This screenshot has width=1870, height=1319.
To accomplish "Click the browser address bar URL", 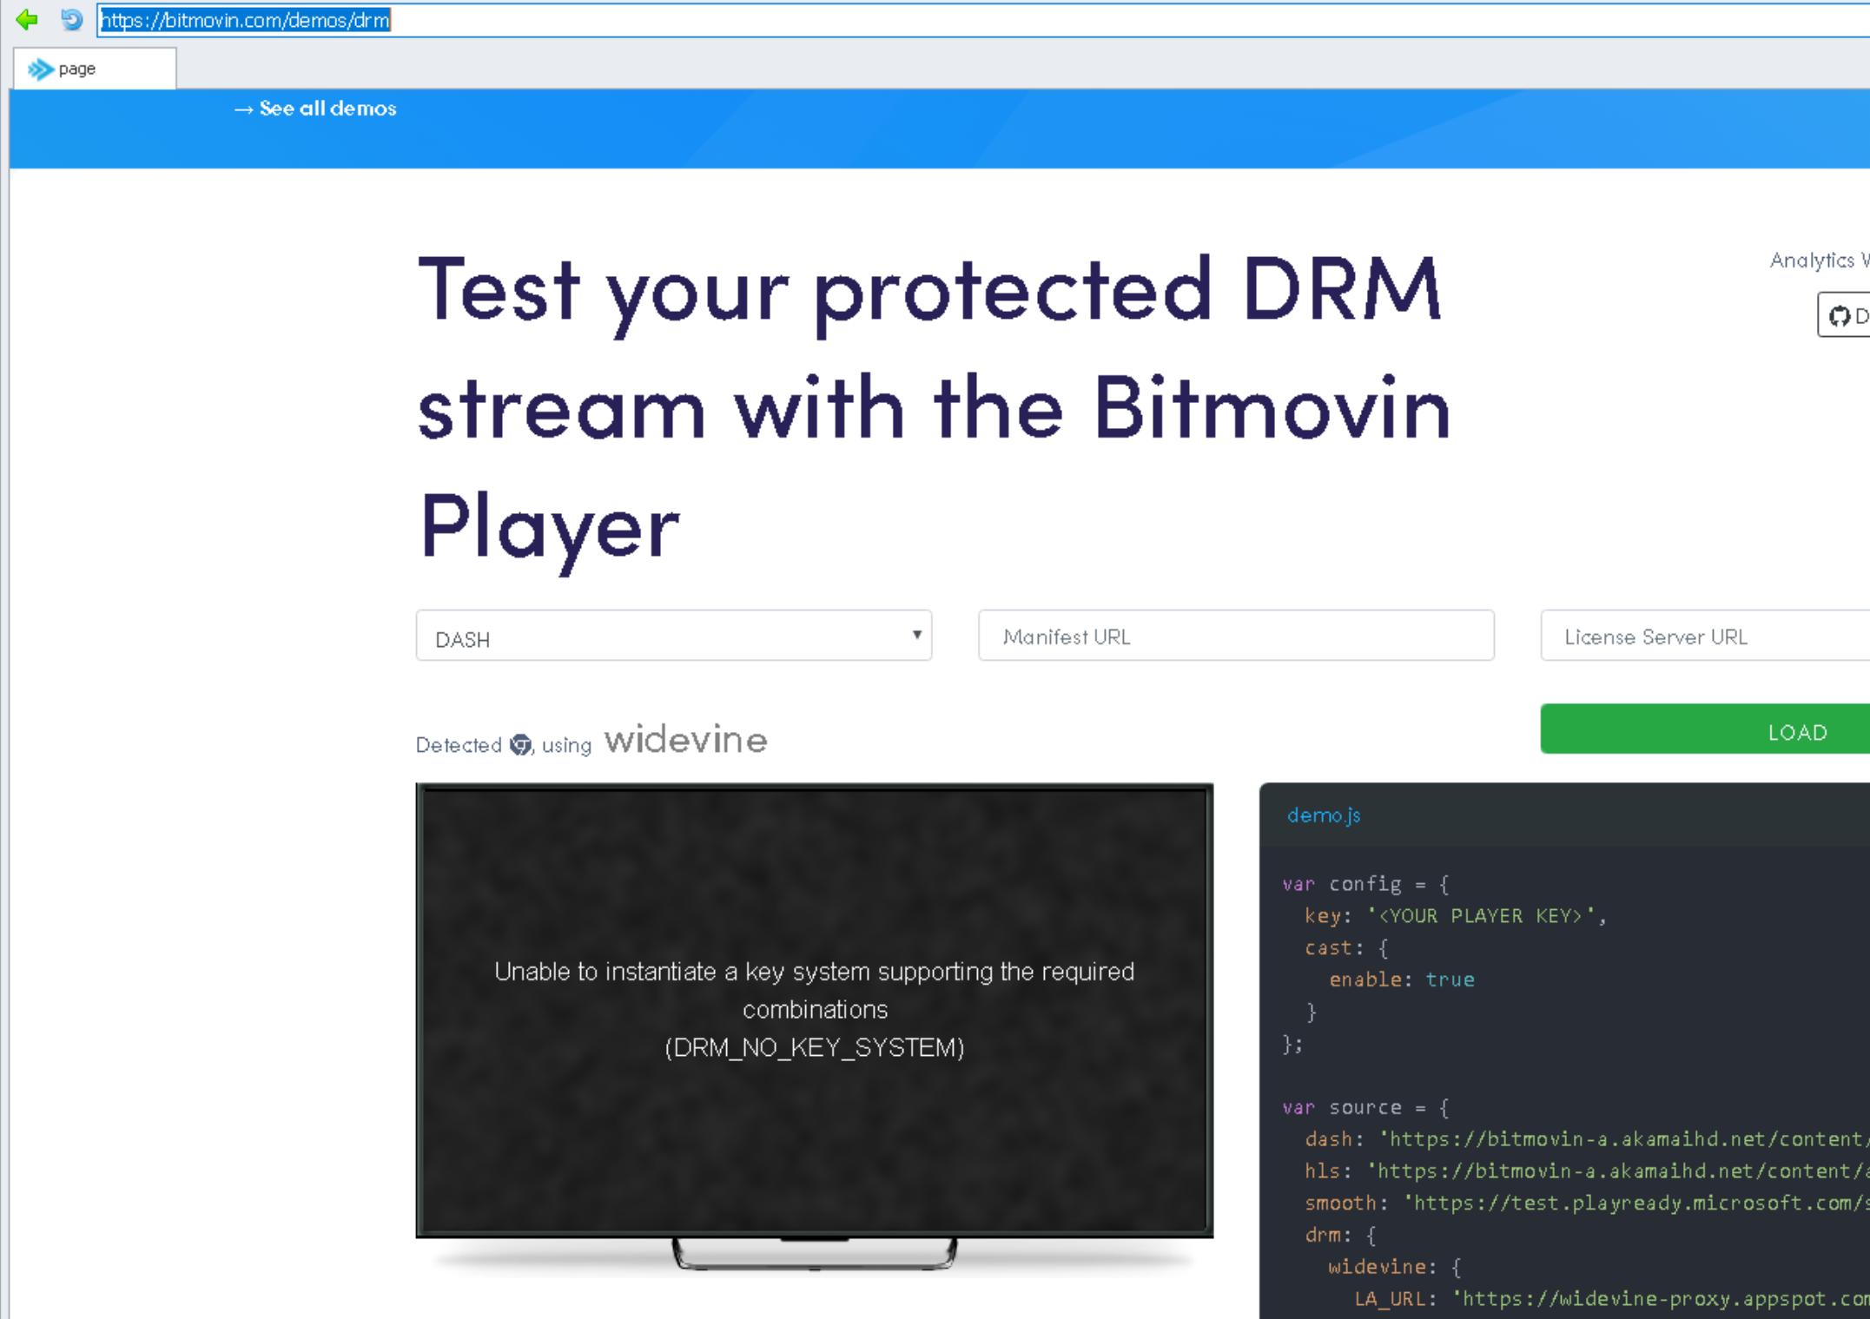I will coord(245,20).
